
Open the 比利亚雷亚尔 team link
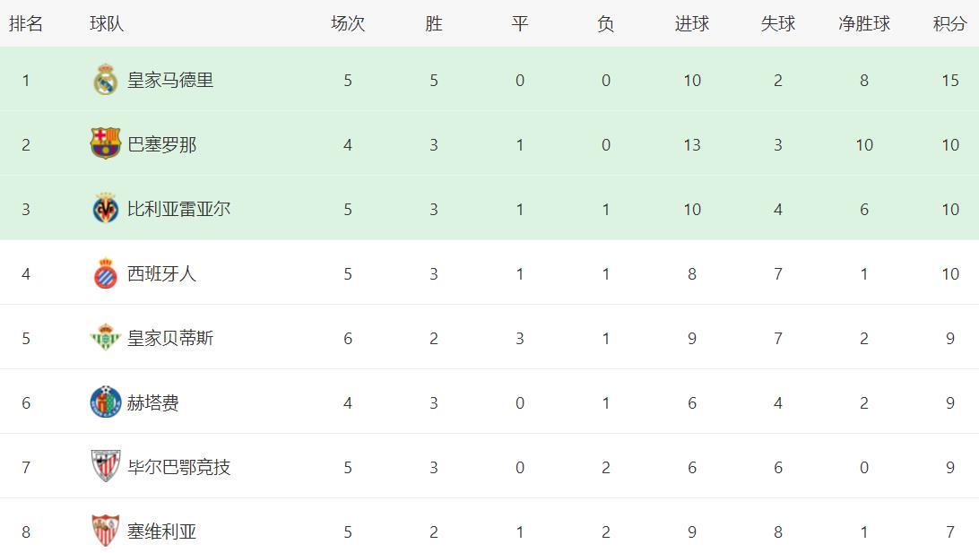click(178, 209)
